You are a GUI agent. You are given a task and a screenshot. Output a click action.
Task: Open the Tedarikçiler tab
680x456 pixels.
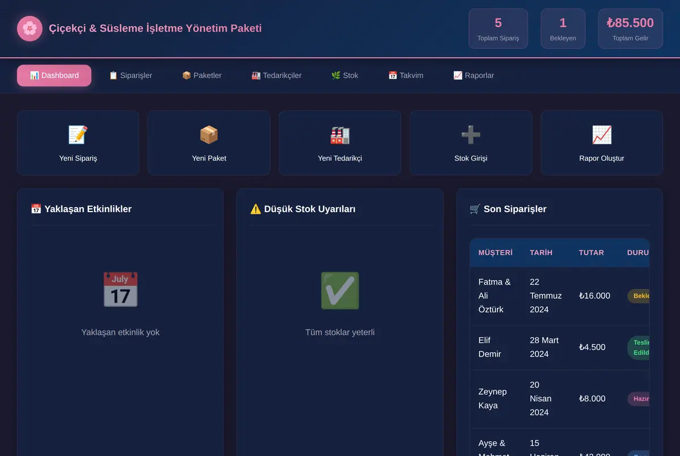click(277, 75)
